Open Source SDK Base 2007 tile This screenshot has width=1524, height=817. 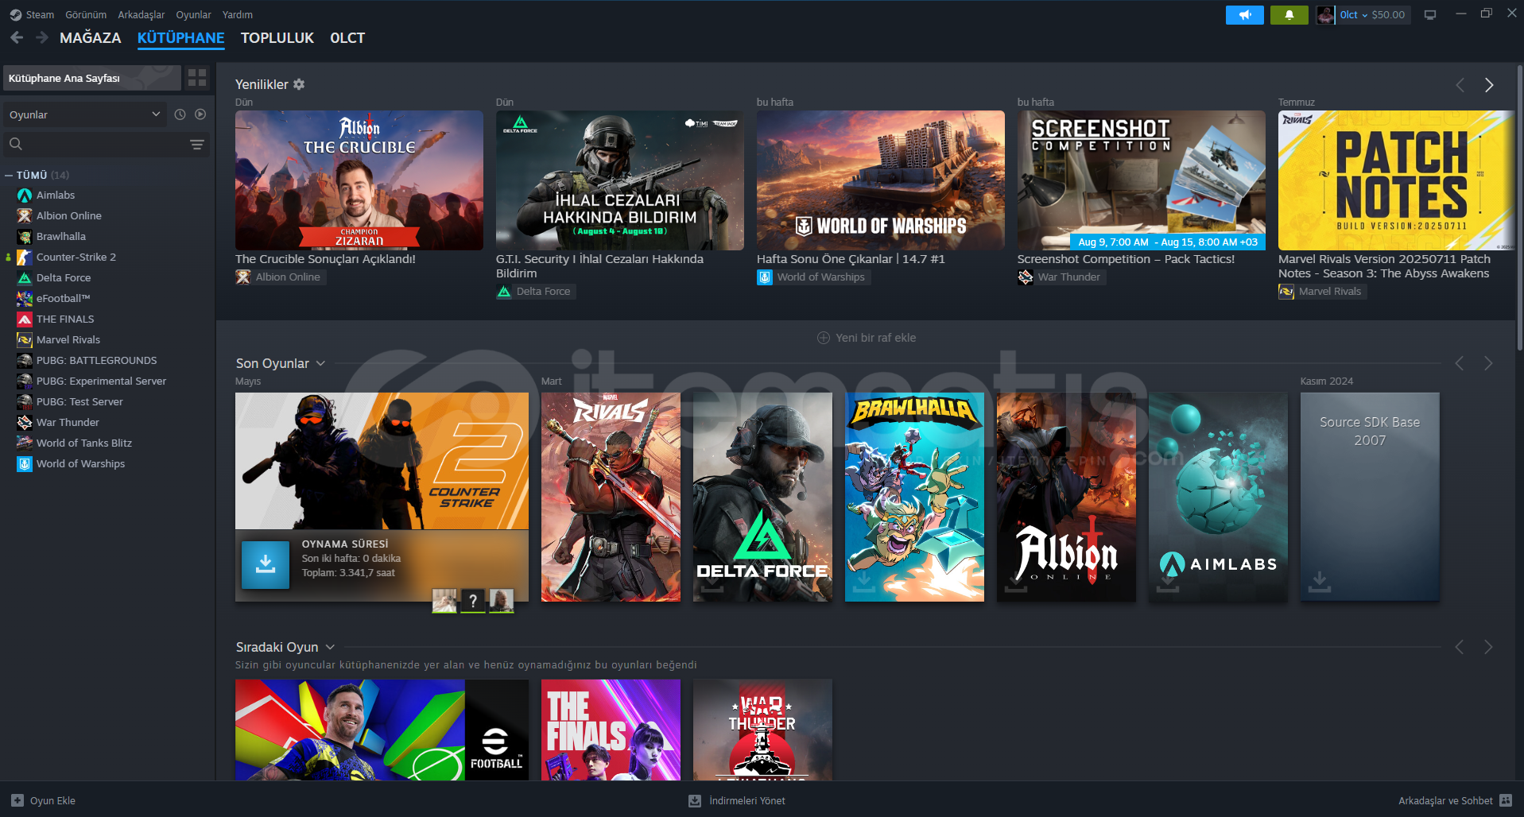pyautogui.click(x=1370, y=497)
